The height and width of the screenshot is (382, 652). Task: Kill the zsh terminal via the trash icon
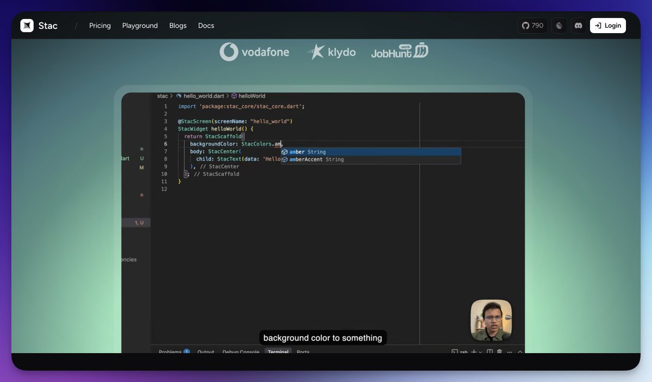(x=499, y=352)
